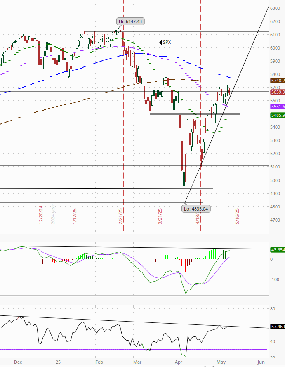Click the 5400 price axis tick

[x=275, y=127]
